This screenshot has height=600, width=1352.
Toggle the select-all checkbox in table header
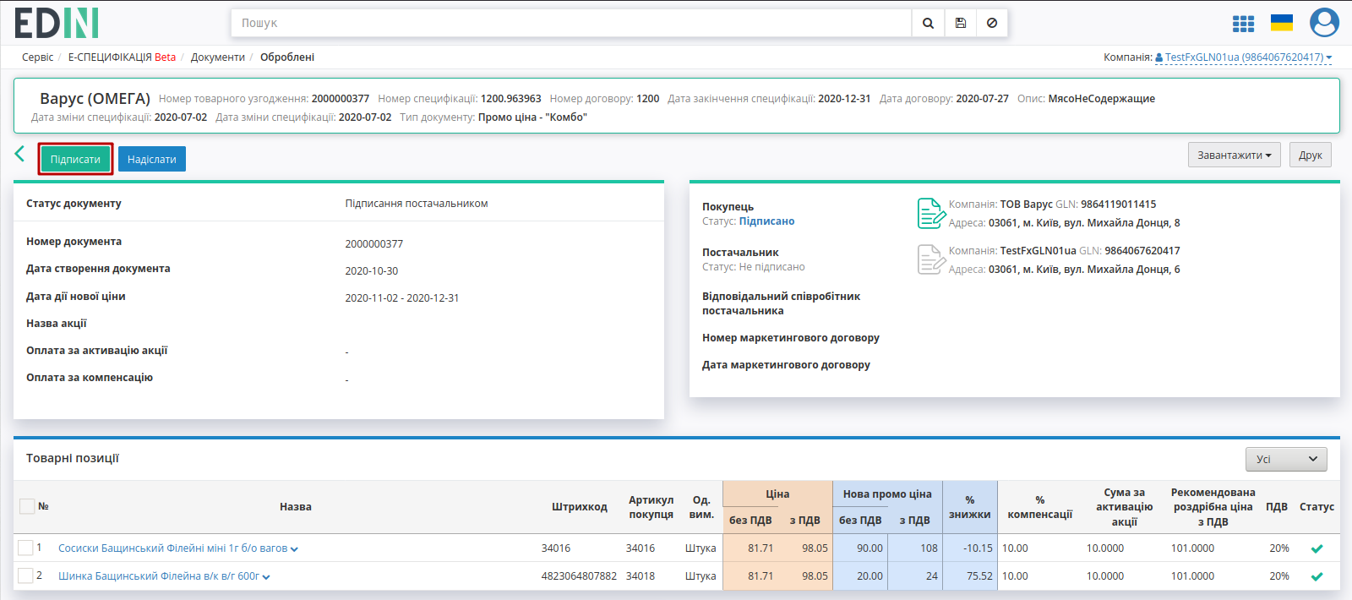coord(27,506)
